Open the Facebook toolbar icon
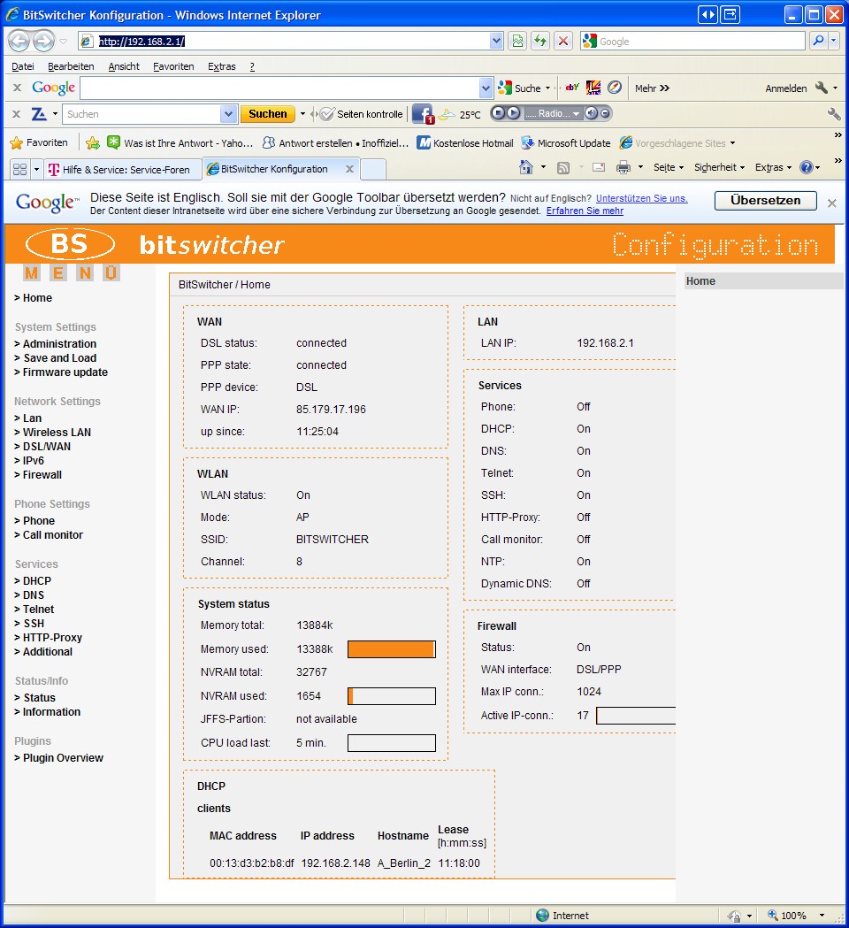Image resolution: width=849 pixels, height=928 pixels. (423, 114)
